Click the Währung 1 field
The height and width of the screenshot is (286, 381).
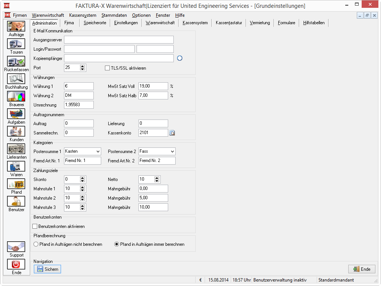79,86
